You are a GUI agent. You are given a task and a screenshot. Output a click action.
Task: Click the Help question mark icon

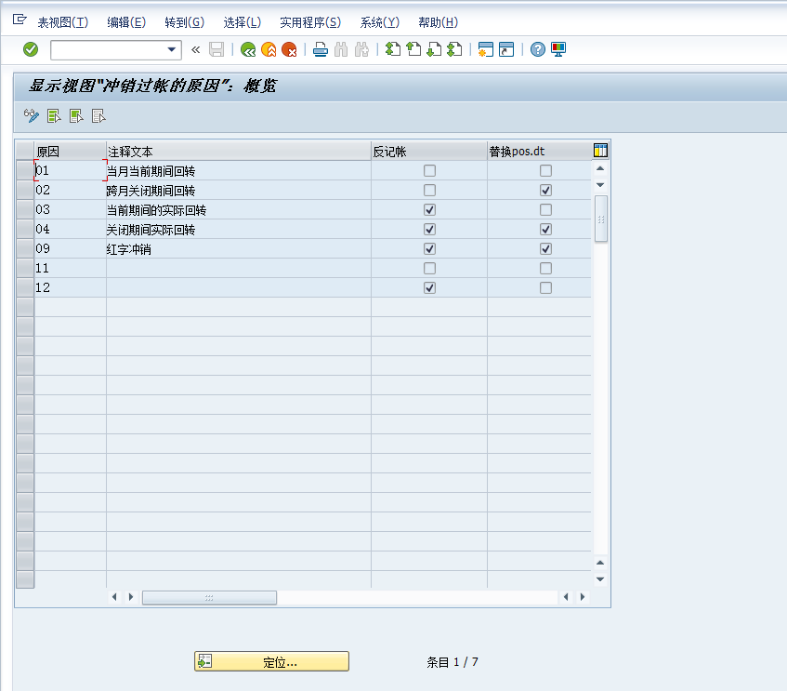(x=537, y=49)
